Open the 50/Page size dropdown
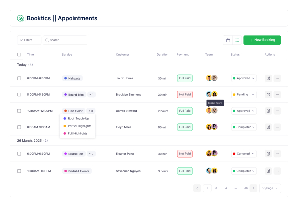This screenshot has height=206, width=298. tap(270, 188)
